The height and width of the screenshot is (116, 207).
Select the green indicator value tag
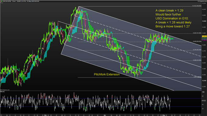[204, 38]
